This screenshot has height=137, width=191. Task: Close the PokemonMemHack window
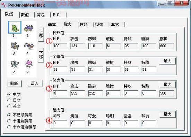(182, 3)
